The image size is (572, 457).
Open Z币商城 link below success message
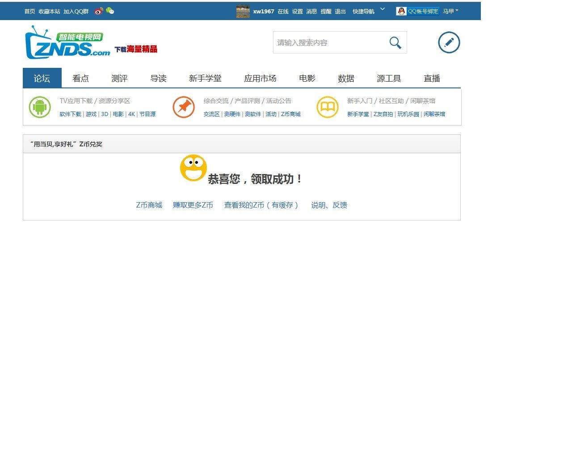click(x=149, y=205)
